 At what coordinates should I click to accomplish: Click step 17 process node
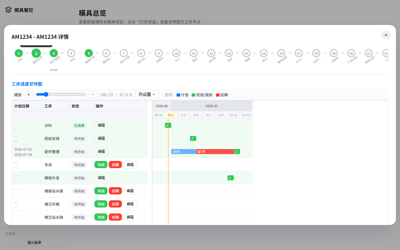point(299,53)
